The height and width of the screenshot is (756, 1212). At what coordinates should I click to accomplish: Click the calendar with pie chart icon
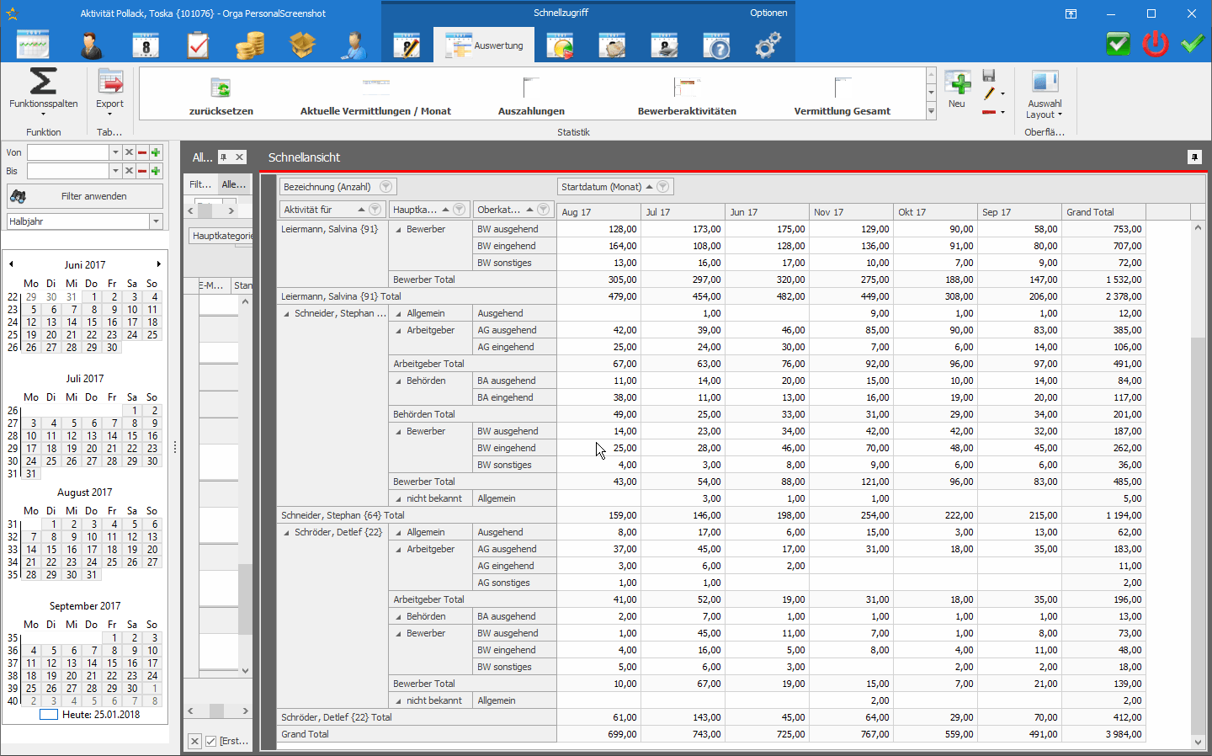pos(560,45)
